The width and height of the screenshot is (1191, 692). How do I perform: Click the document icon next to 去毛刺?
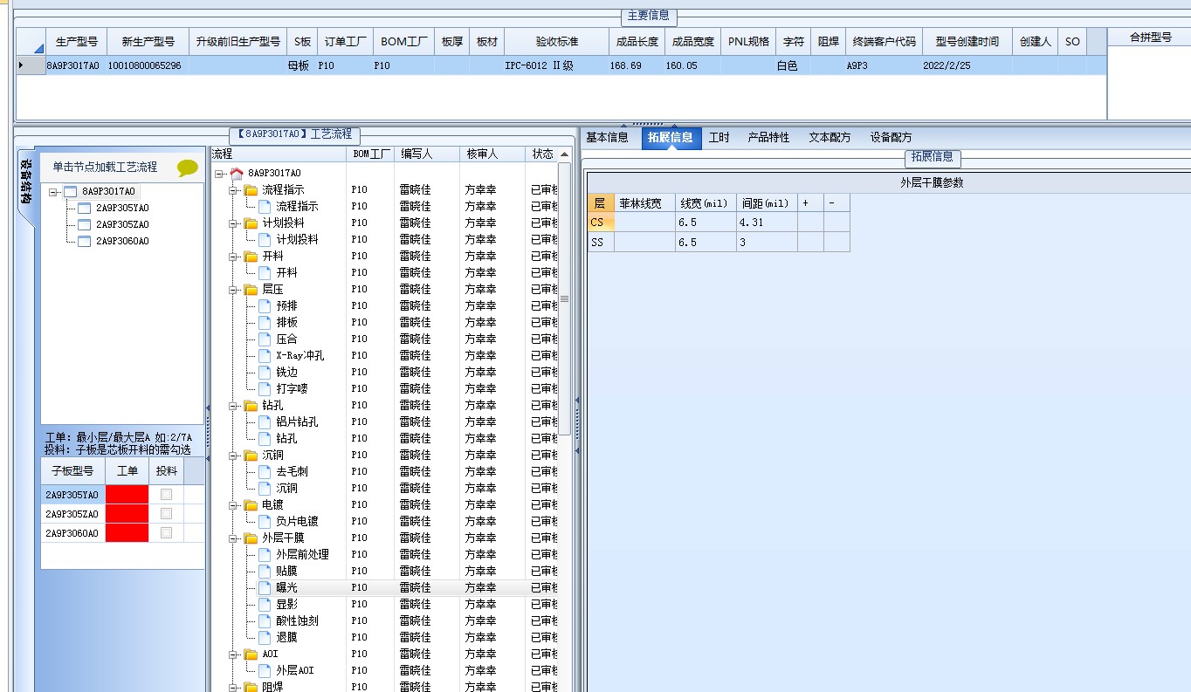[x=265, y=472]
